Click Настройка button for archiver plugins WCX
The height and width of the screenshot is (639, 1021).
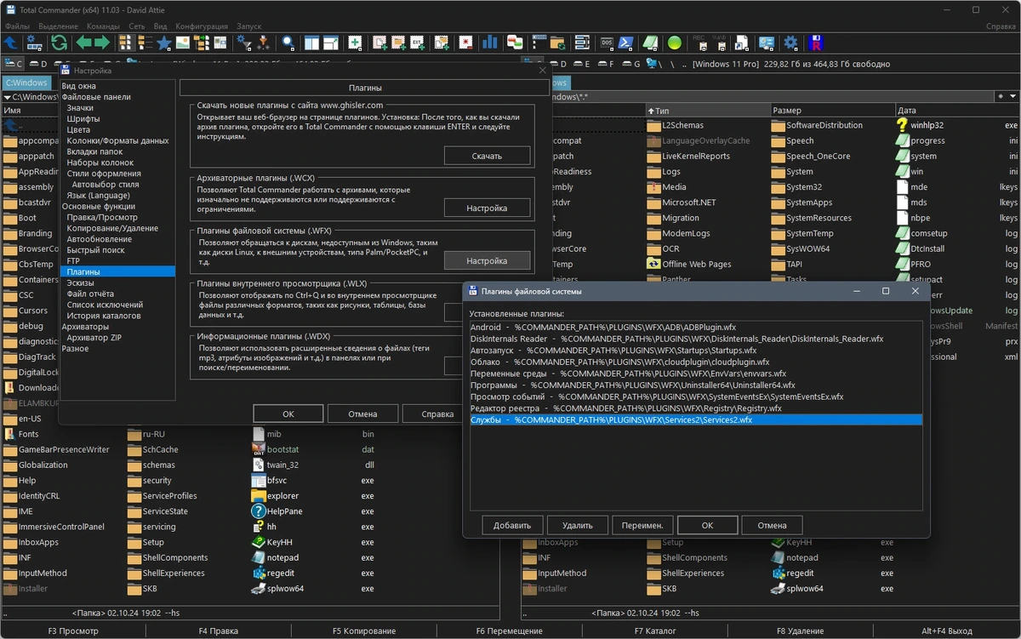pos(487,208)
